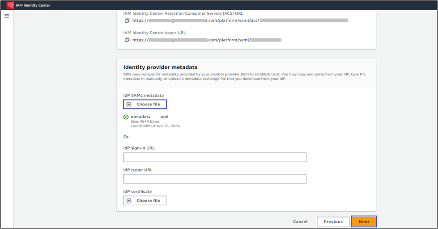Choose file for IdP SAML metadata
This screenshot has height=229, width=438.
[x=145, y=104]
